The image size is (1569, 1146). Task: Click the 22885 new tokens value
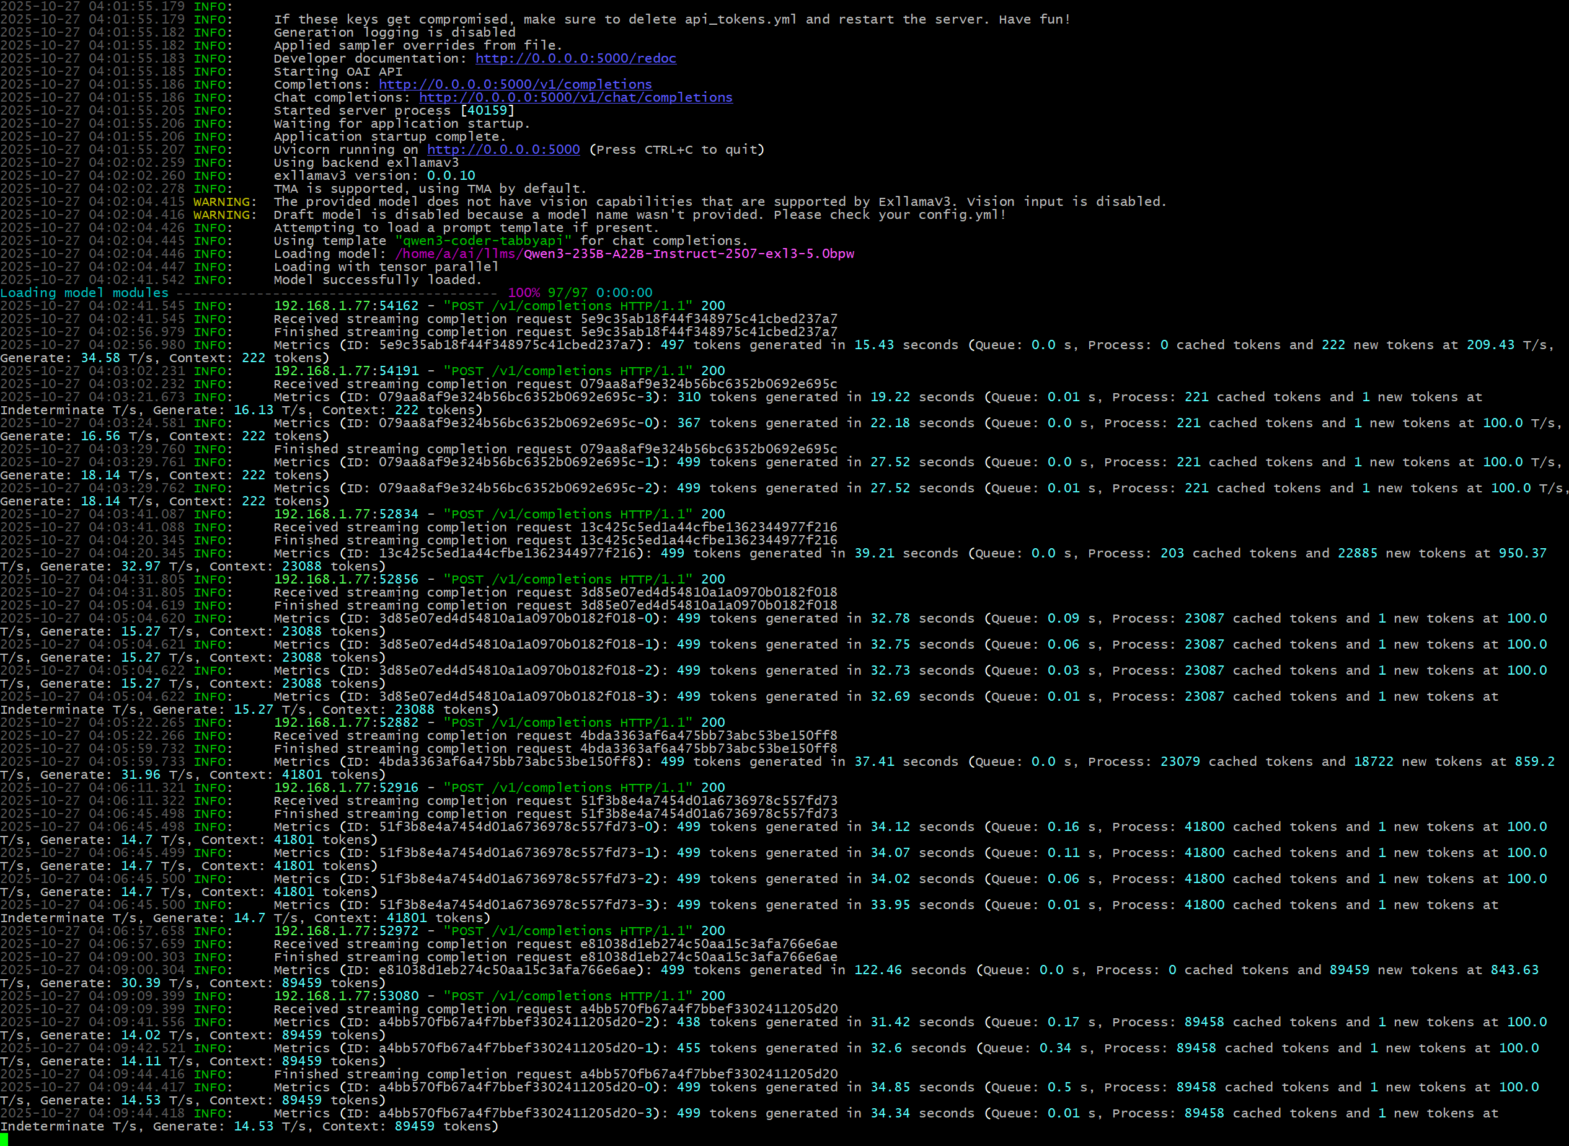tap(1357, 553)
